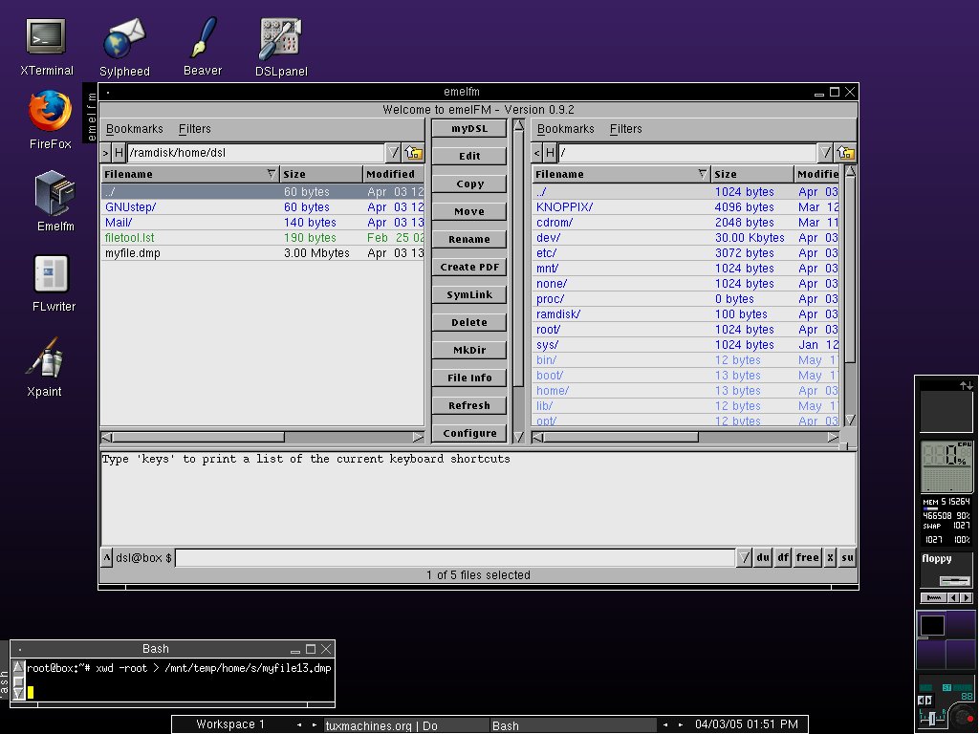Select Mail/ folder in left pane
The image size is (979, 734).
point(262,222)
